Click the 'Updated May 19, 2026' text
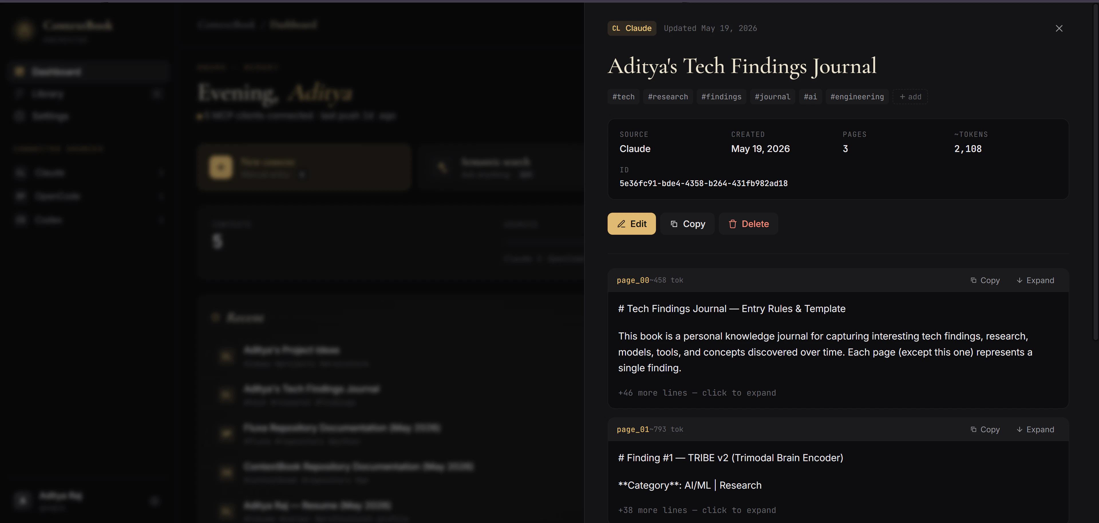The width and height of the screenshot is (1099, 523). pos(710,28)
